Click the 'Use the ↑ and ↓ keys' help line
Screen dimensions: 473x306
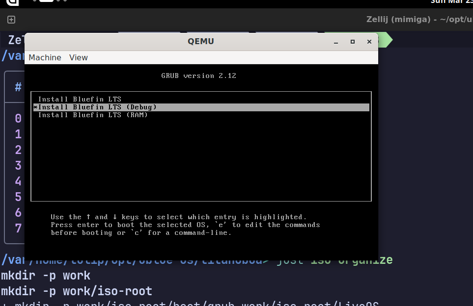(179, 217)
